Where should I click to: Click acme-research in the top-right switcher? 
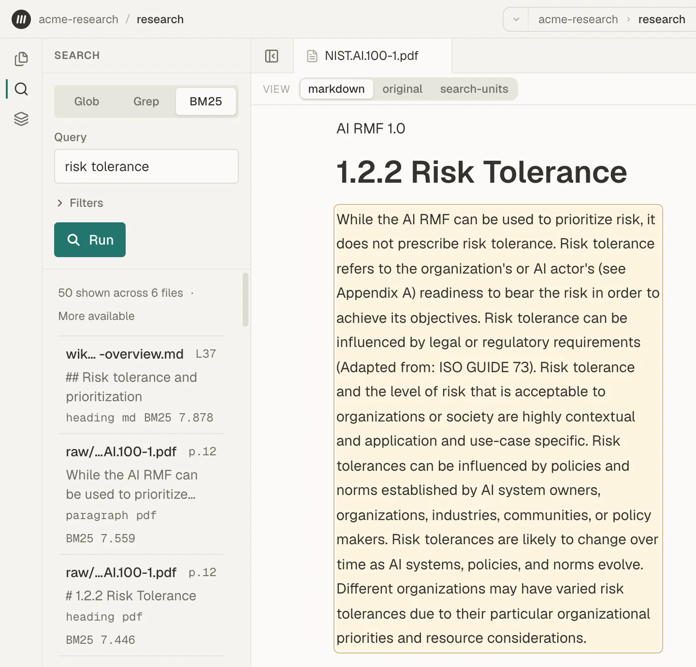tap(578, 19)
